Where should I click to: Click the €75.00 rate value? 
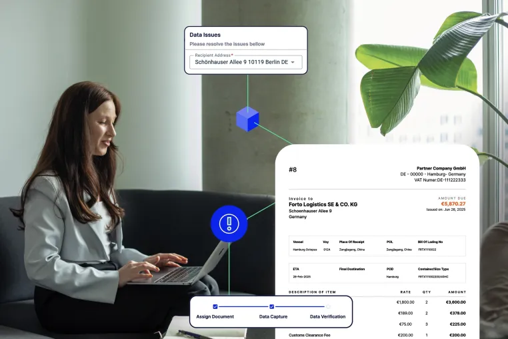click(405, 324)
